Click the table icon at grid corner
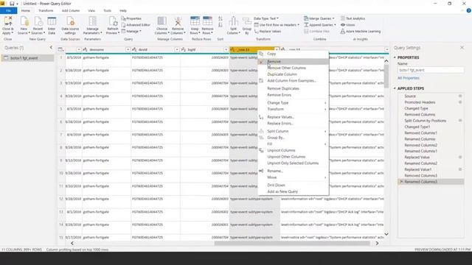This screenshot has height=265, width=472. click(x=60, y=49)
